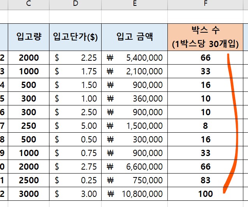
Task: Select quantity cell 3000
Action: coord(29,194)
